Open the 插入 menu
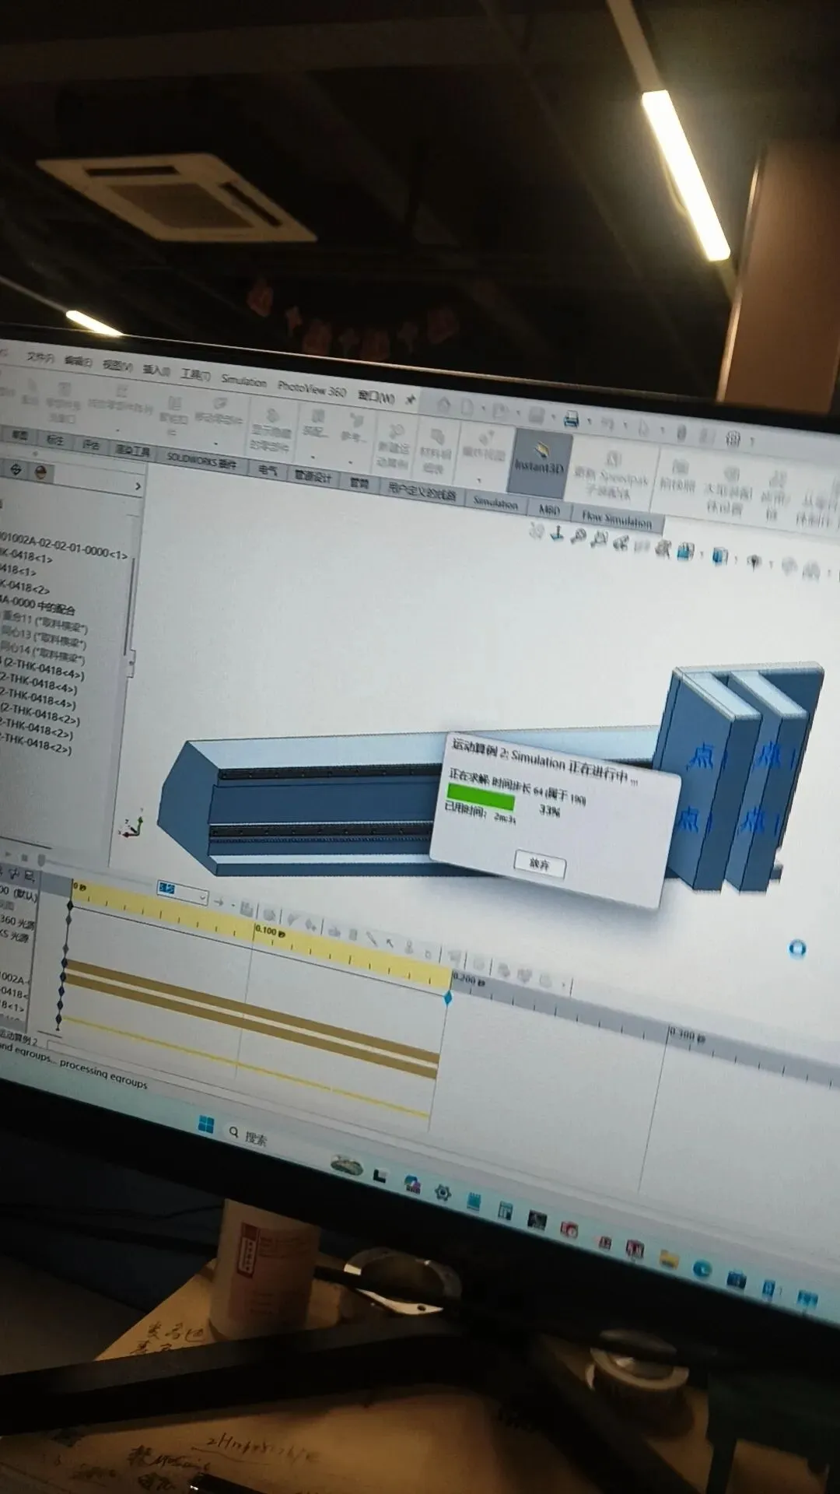The width and height of the screenshot is (840, 1494). tap(156, 370)
